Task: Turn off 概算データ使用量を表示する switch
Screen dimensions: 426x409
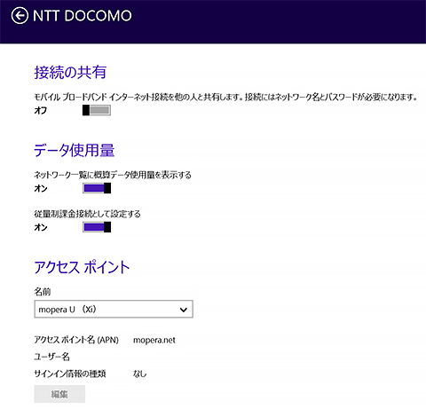Action: point(97,188)
